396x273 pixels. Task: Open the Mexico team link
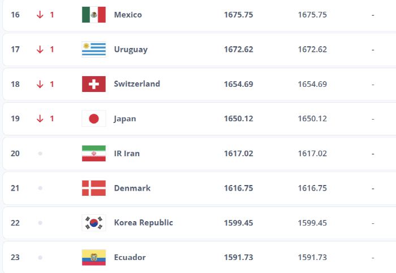[x=128, y=15]
